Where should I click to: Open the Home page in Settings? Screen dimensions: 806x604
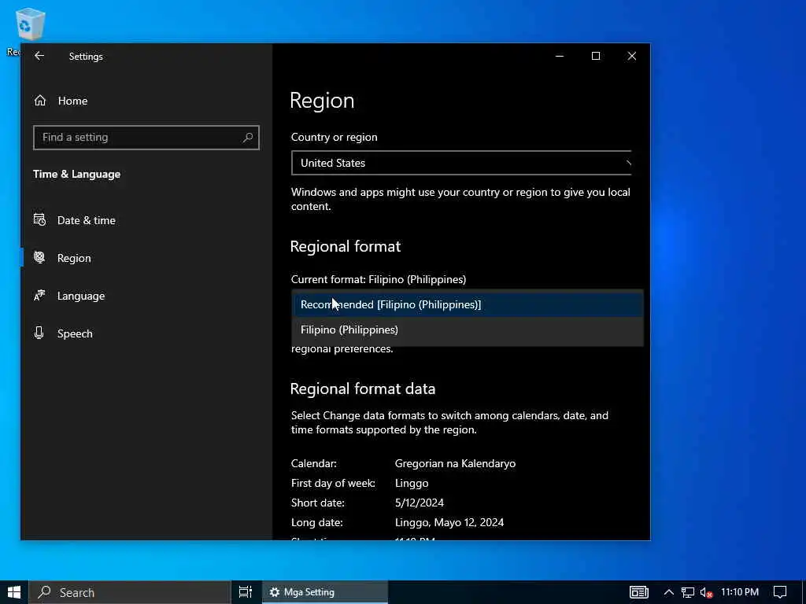(x=61, y=101)
